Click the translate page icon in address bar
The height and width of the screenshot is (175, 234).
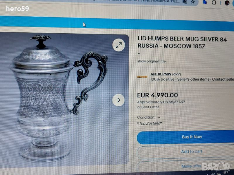(x=185, y=2)
